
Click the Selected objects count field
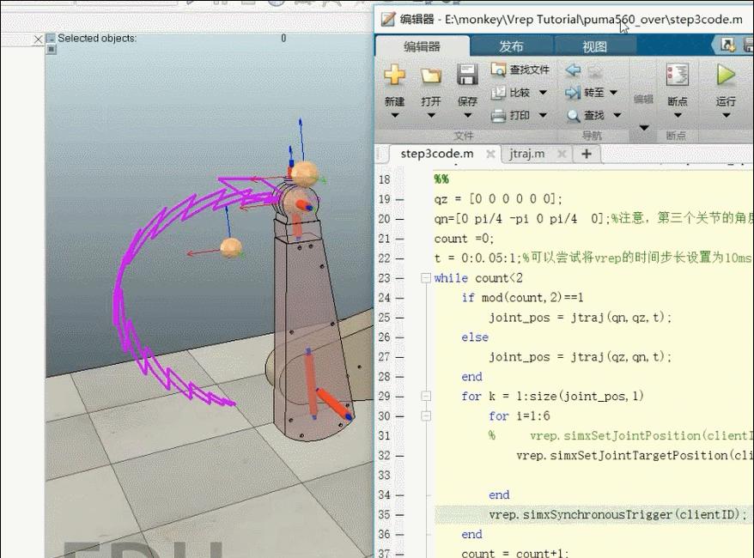tap(283, 38)
